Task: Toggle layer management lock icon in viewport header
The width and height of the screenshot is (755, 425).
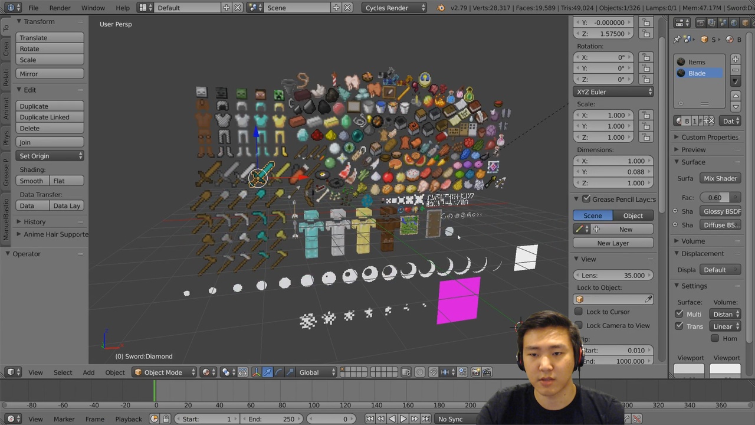Action: tap(406, 372)
